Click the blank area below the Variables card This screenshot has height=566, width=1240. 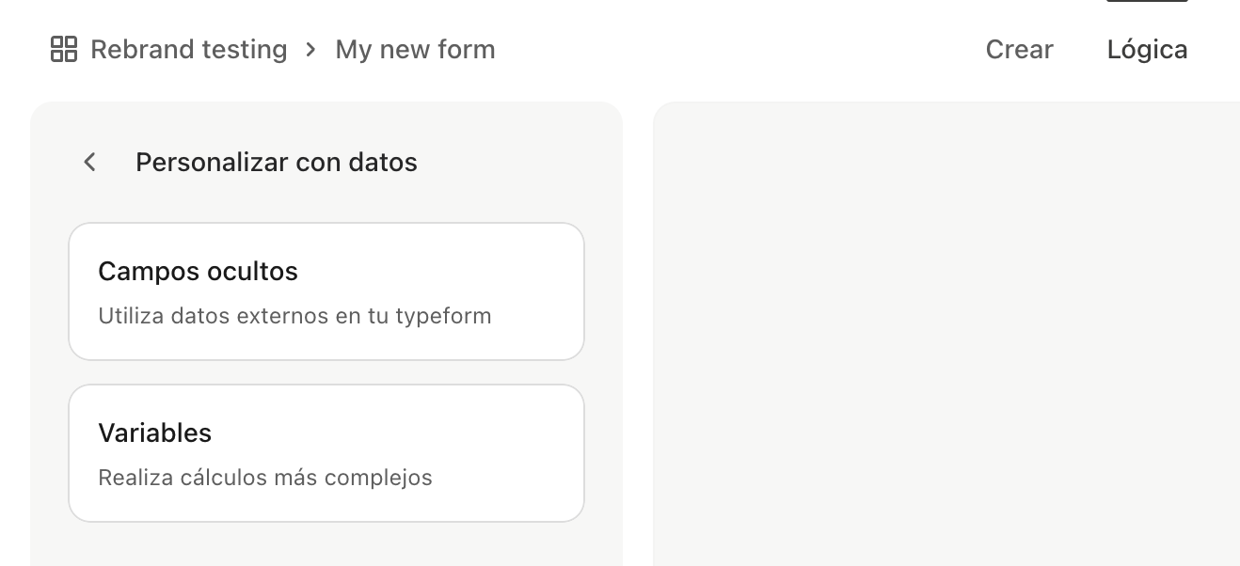326,545
